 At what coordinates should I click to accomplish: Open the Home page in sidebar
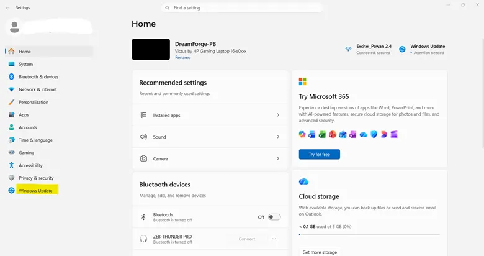pyautogui.click(x=49, y=52)
